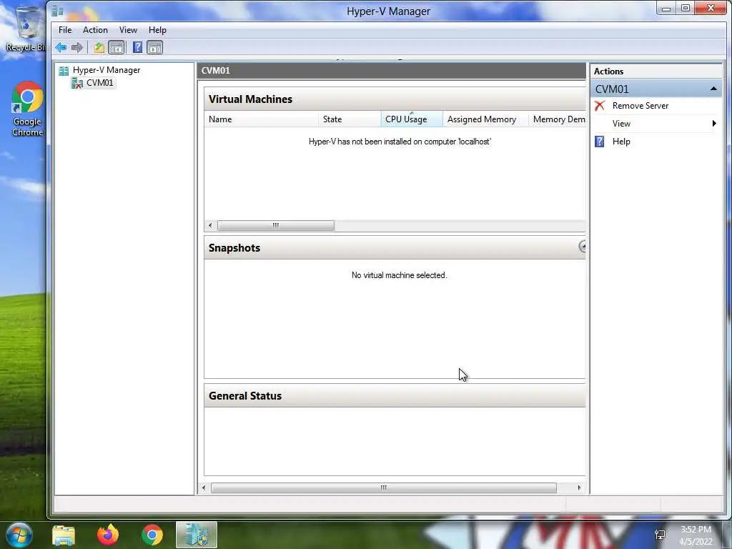Click the Hyper-V Manager root node icon

[64, 71]
